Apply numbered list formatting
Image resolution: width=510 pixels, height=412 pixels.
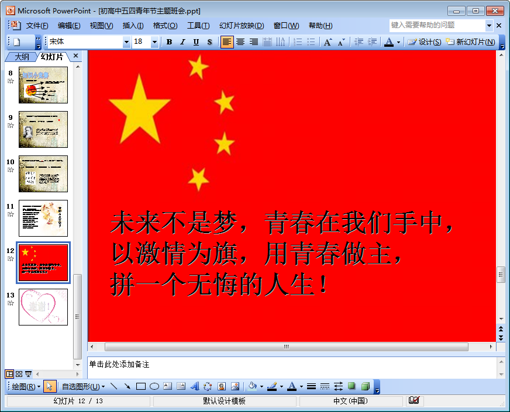tap(298, 42)
